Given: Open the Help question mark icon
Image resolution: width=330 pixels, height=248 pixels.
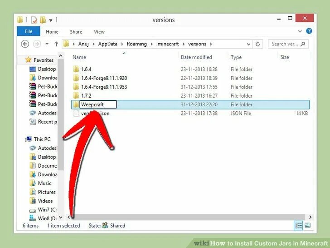Looking at the screenshot, I should (x=309, y=31).
